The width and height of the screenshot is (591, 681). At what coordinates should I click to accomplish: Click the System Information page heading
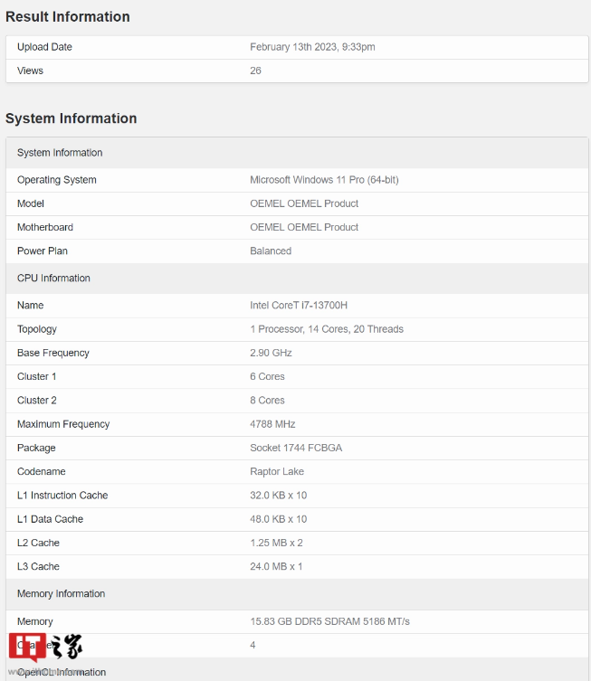71,118
